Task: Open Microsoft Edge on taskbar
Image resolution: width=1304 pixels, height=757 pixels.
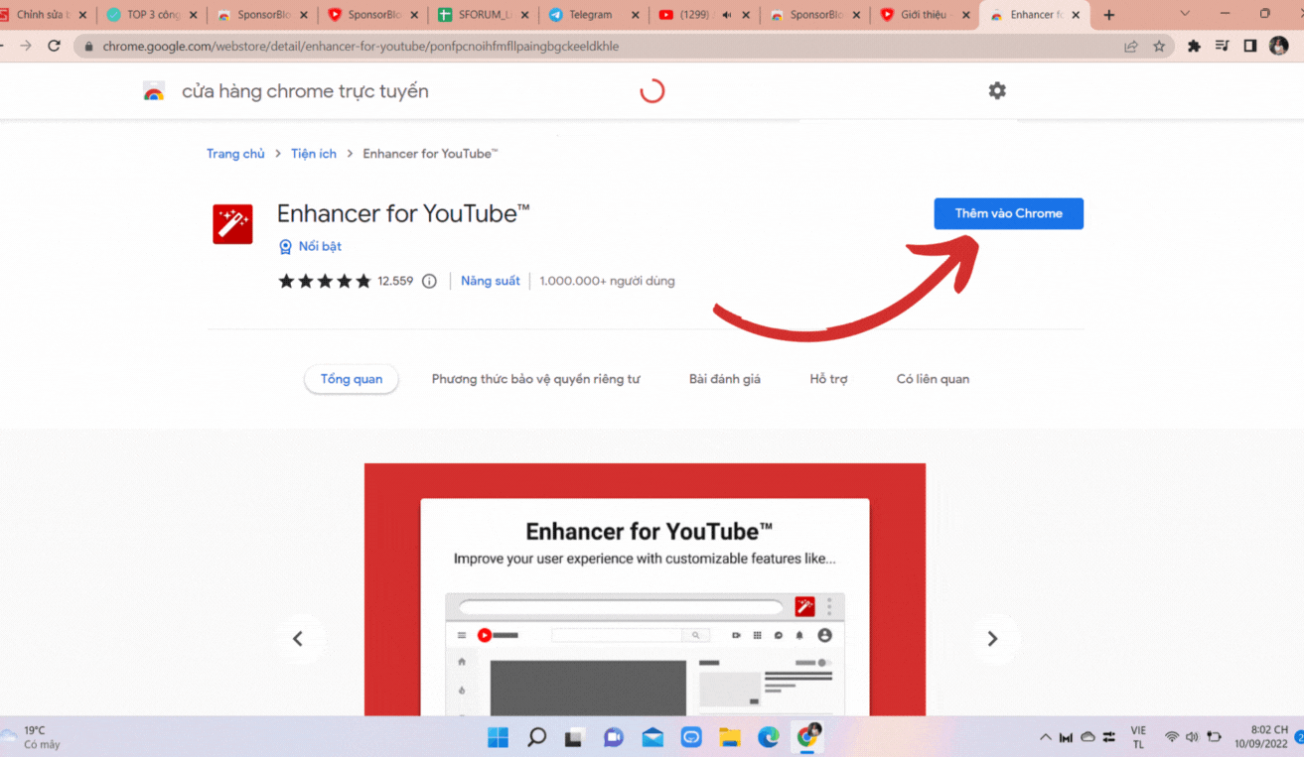Action: (x=769, y=737)
